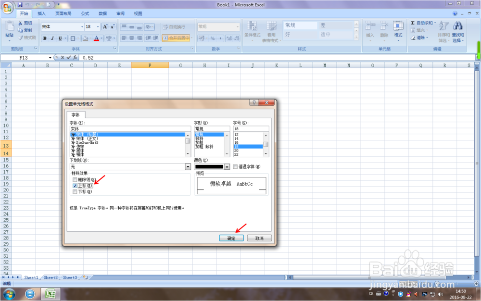Click the Fill Color bucket icon

click(x=86, y=38)
